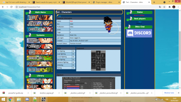Reload the page with the refresh icon
This screenshot has height=102, width=181.
[x=11, y=7]
